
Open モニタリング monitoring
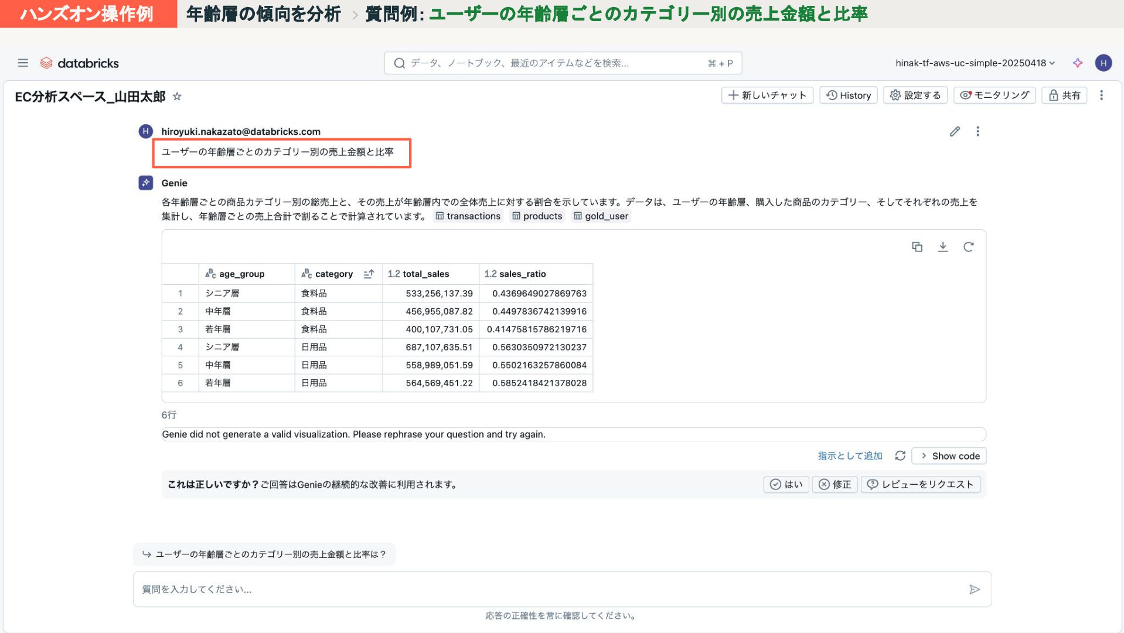(x=994, y=95)
